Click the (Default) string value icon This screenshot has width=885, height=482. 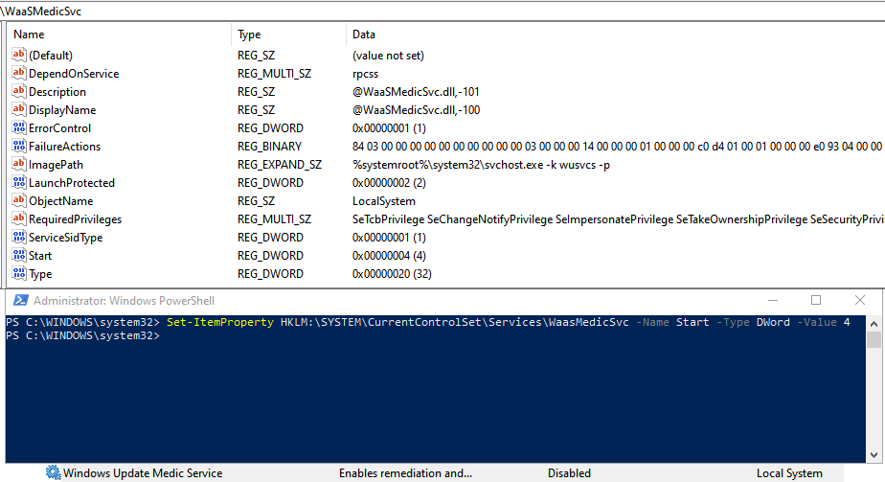click(18, 56)
